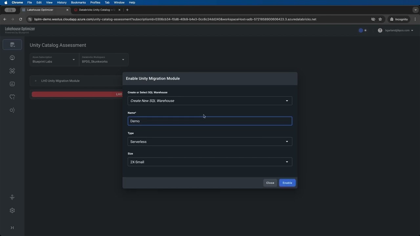This screenshot has width=420, height=236.
Task: Click the site information icon in address bar
Action: (30, 19)
